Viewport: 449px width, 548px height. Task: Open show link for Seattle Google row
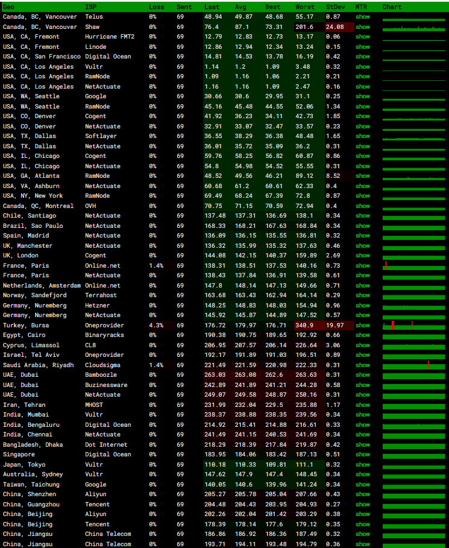[x=362, y=96]
